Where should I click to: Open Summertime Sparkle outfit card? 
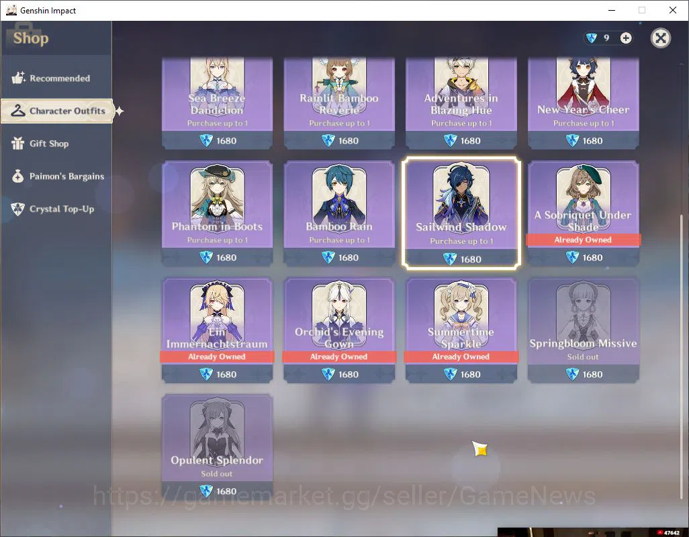point(461,330)
